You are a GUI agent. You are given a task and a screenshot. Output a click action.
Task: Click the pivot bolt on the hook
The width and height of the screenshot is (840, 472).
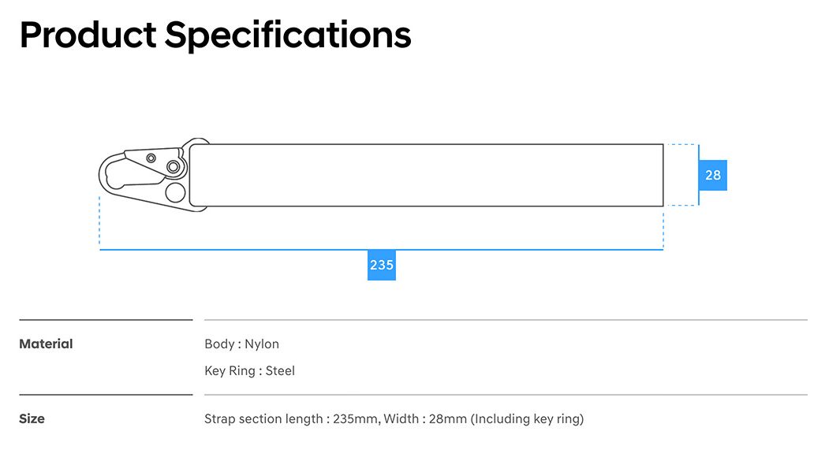point(174,166)
